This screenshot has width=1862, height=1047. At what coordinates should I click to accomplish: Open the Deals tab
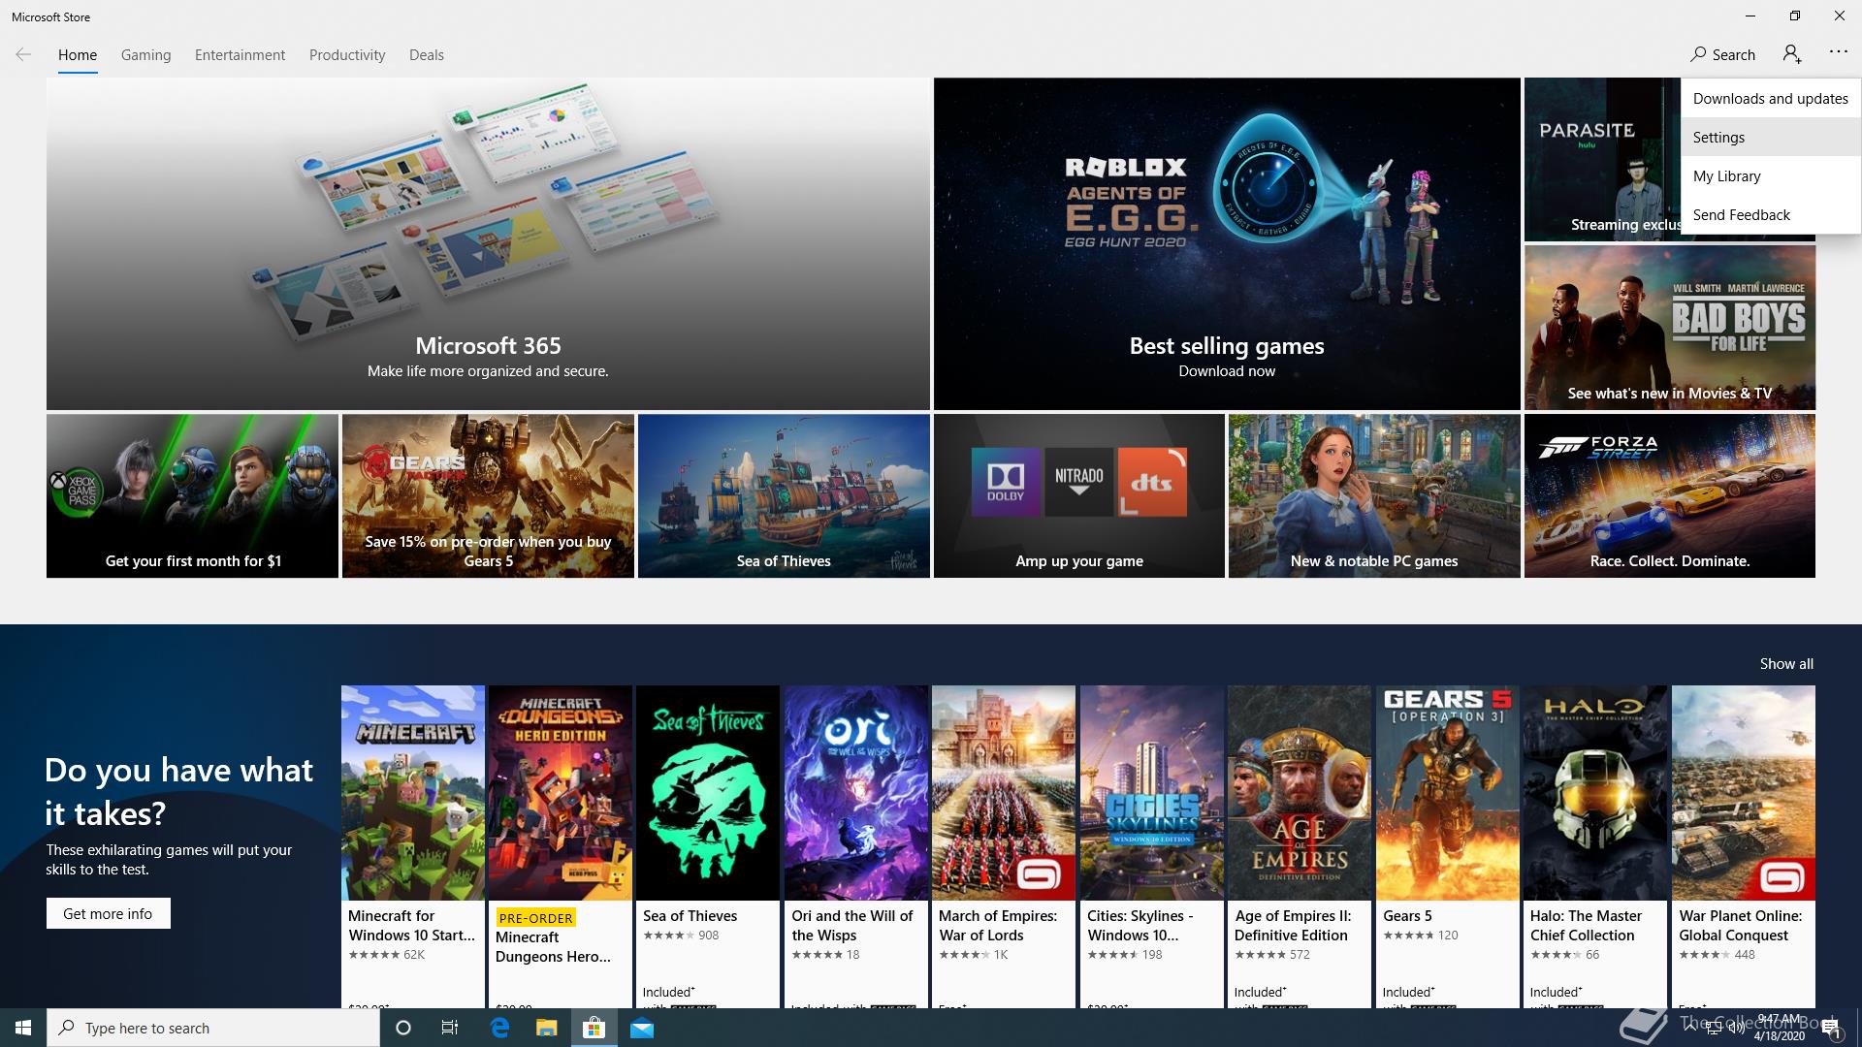pos(427,55)
